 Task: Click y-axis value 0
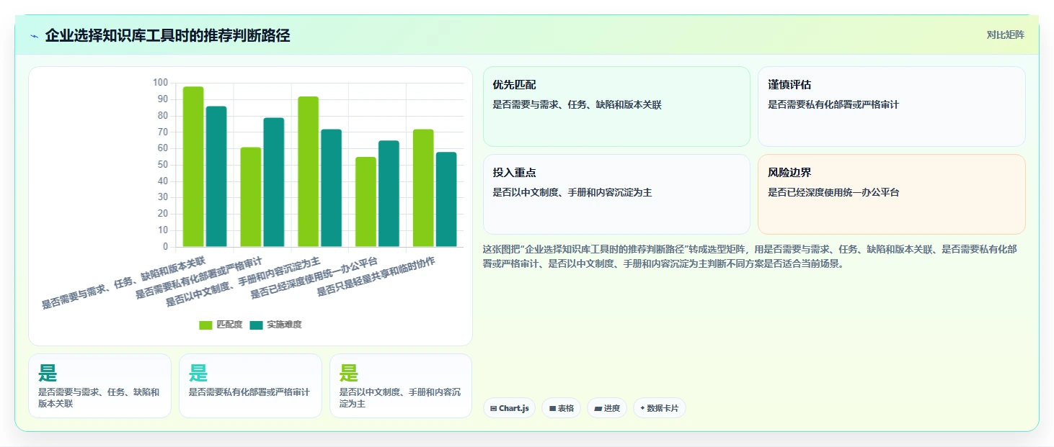pyautogui.click(x=166, y=247)
